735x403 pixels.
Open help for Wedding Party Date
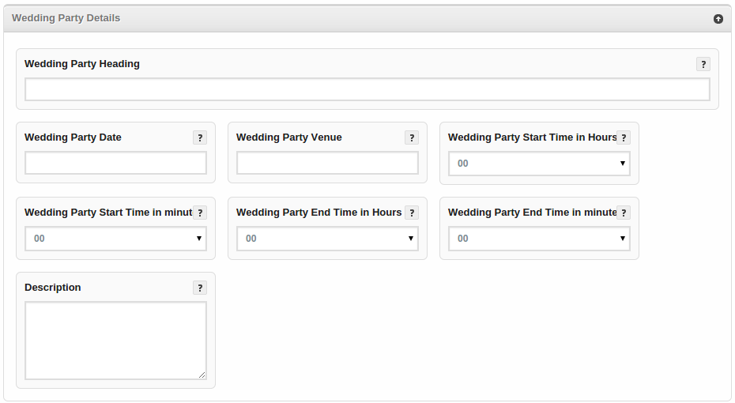click(200, 137)
